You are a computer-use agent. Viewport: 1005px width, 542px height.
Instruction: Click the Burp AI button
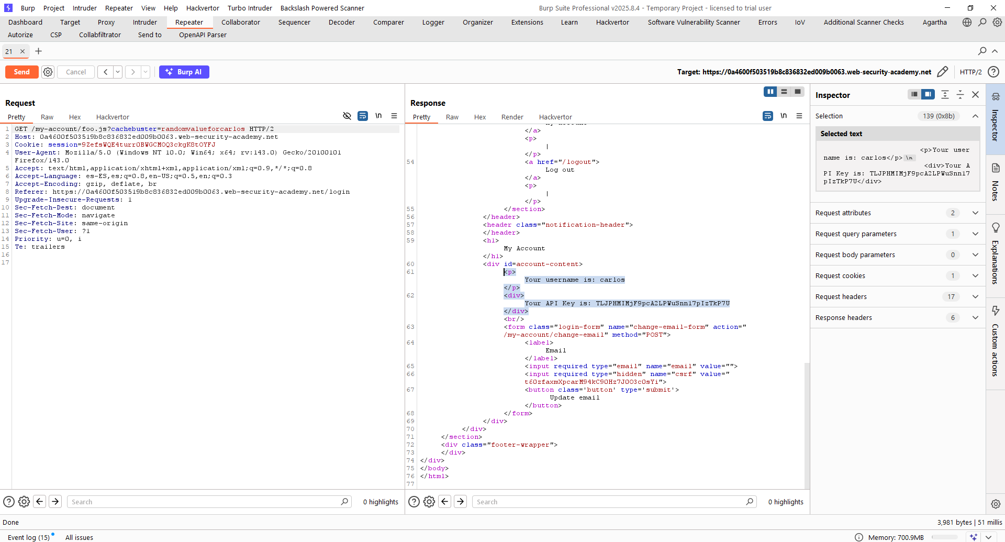click(x=184, y=72)
